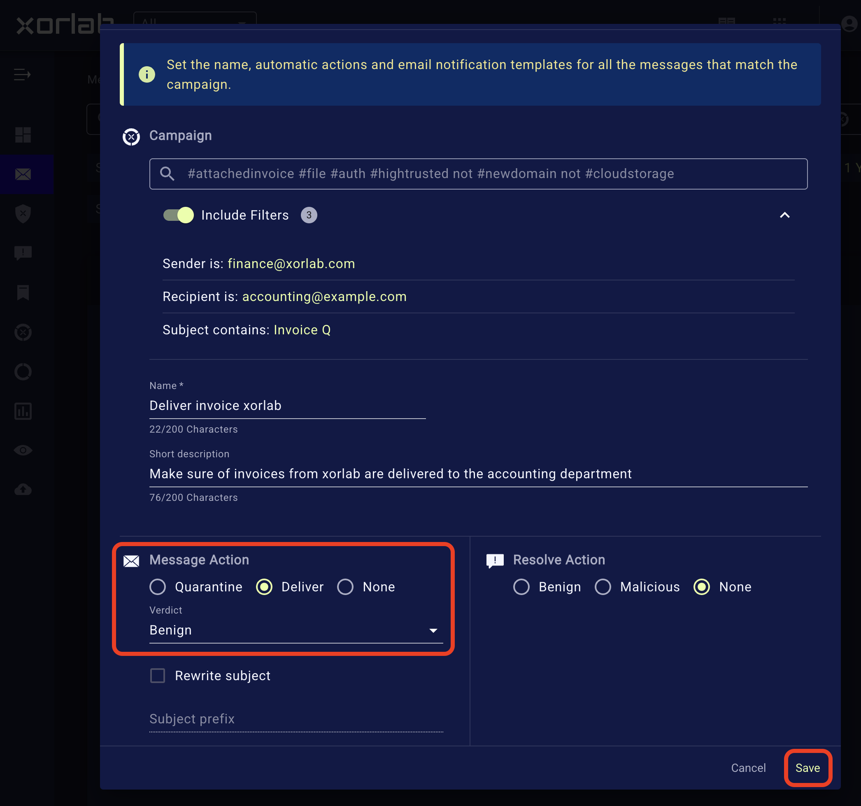Click the Invoice Q subject filter value
861x806 pixels.
(303, 330)
